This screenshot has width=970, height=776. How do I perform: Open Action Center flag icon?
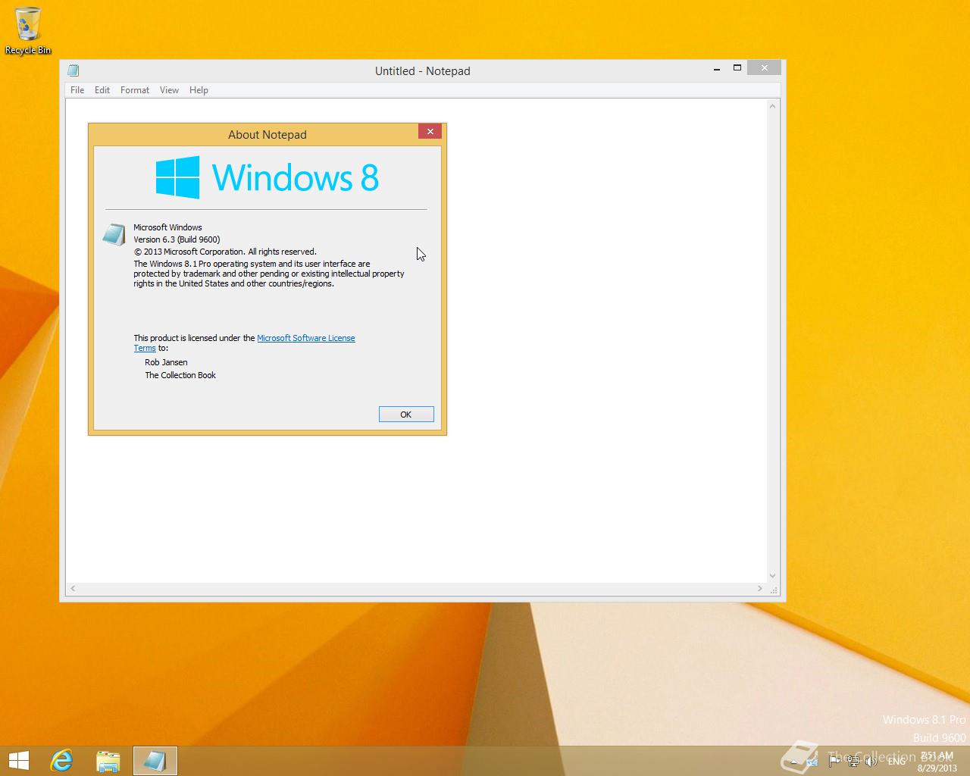coord(834,761)
